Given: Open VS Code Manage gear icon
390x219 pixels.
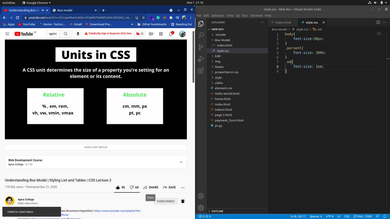Looking at the screenshot, I should (201, 208).
